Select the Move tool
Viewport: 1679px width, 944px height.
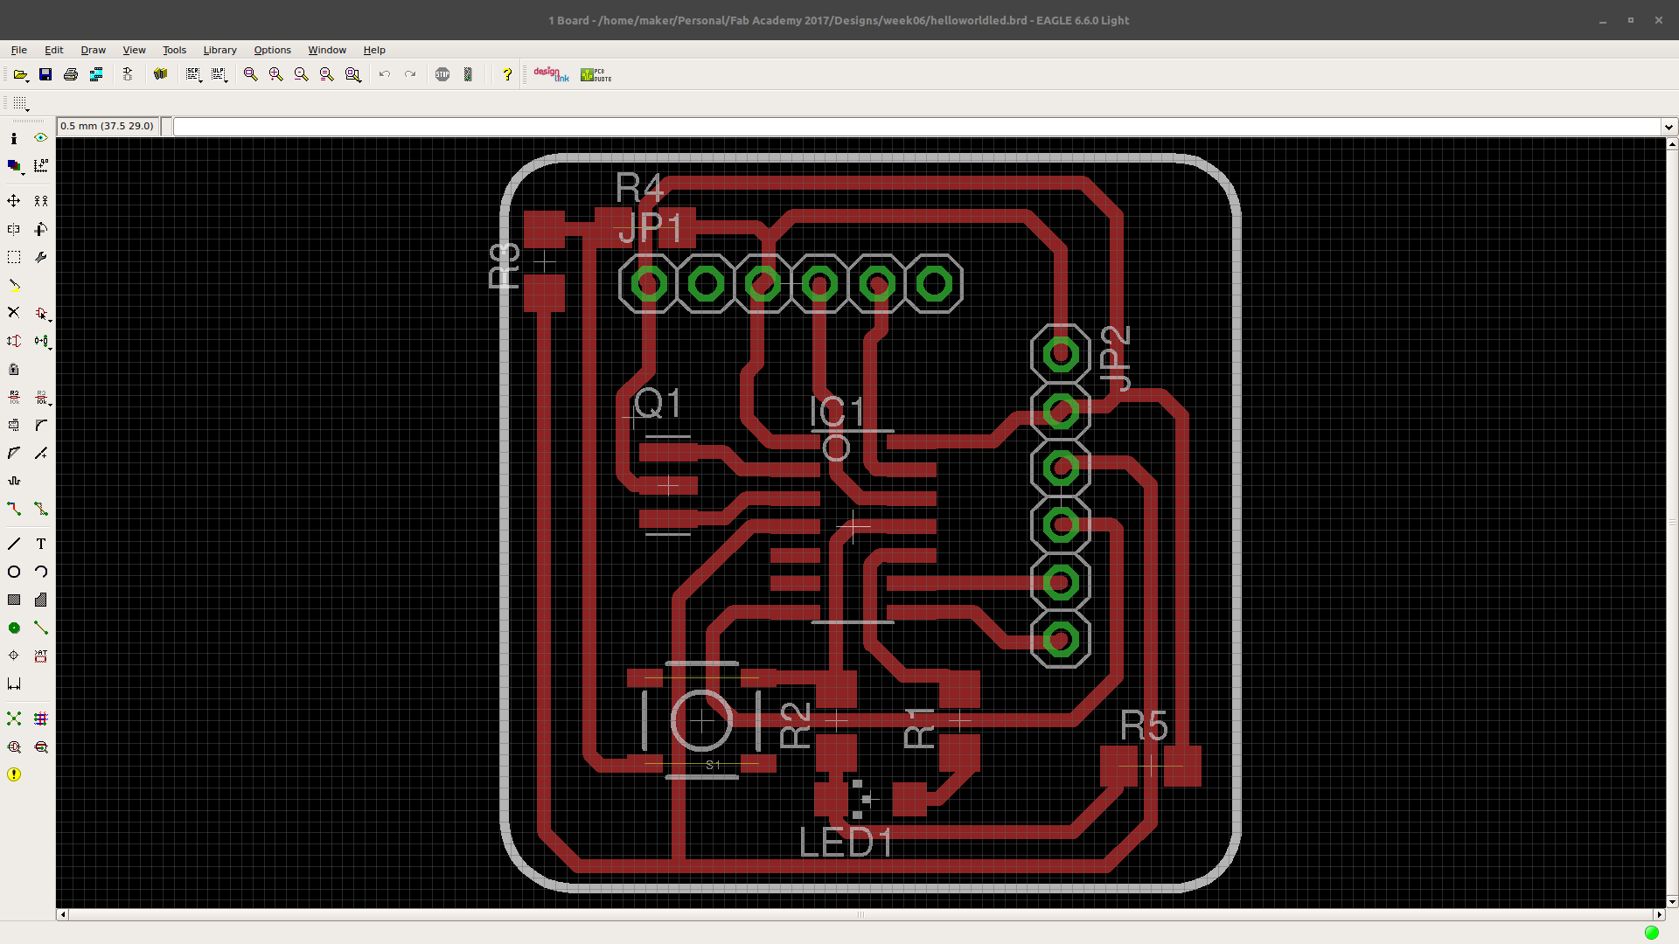pos(14,201)
